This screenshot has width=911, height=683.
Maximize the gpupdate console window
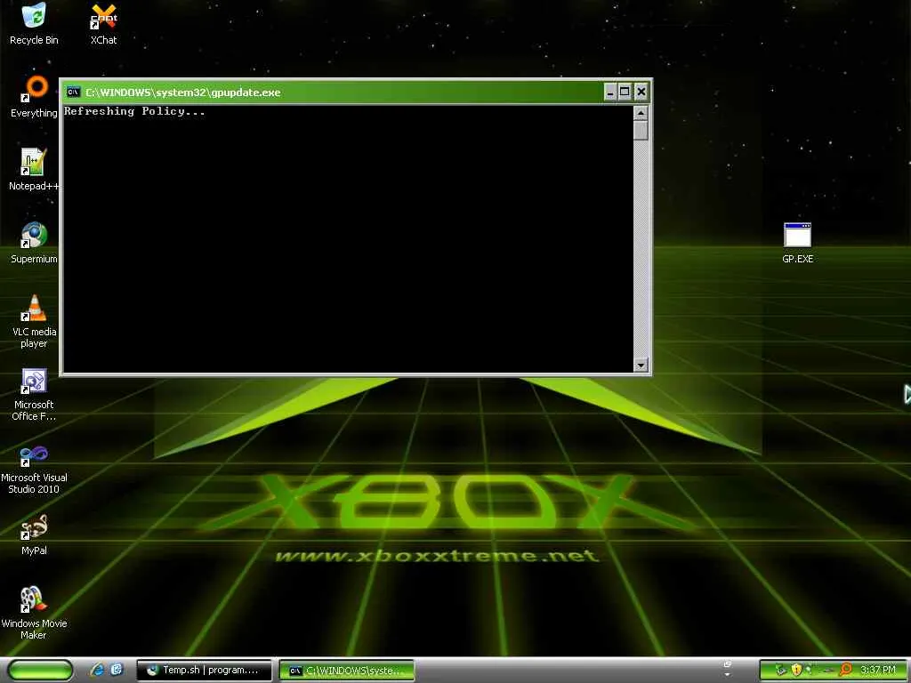point(625,92)
